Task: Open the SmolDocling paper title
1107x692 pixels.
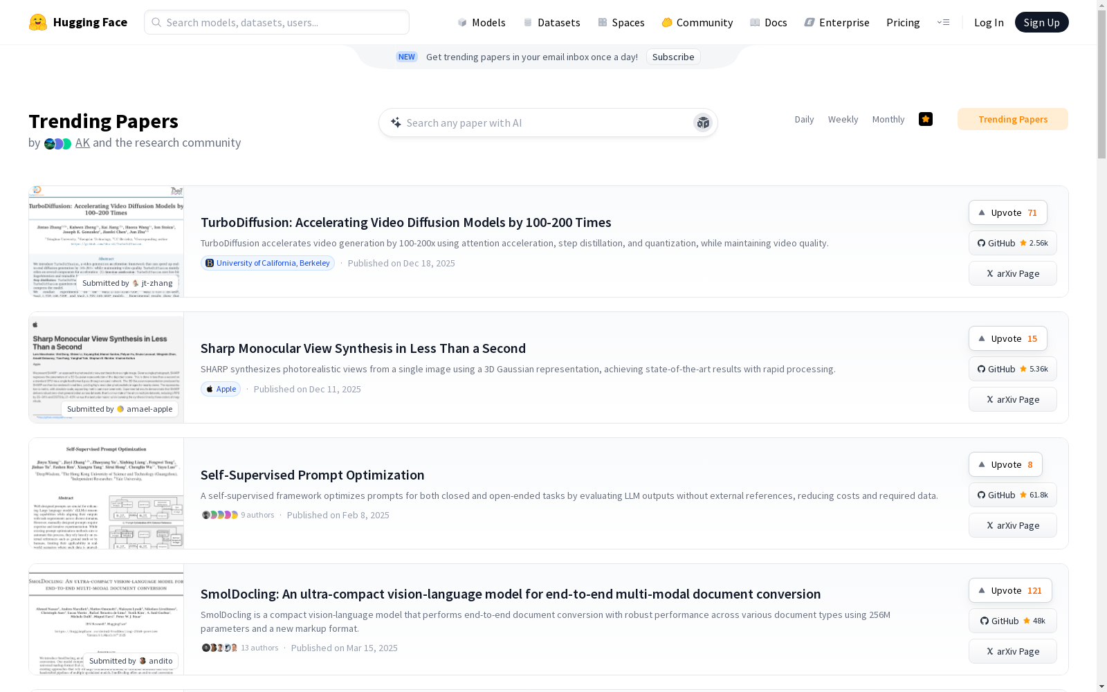Action: [x=511, y=594]
